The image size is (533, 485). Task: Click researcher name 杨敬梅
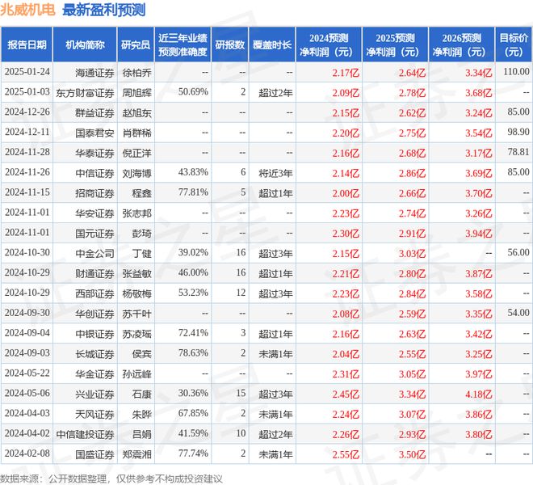(136, 293)
